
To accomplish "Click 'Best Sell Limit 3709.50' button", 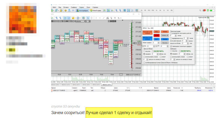I will pyautogui.click(x=148, y=33).
